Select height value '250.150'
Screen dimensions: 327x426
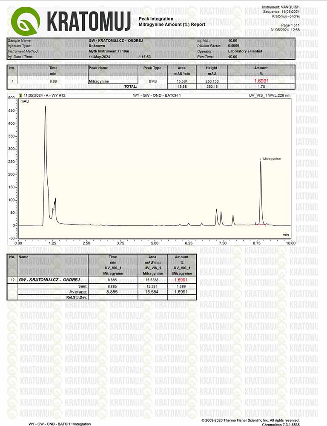[212, 81]
